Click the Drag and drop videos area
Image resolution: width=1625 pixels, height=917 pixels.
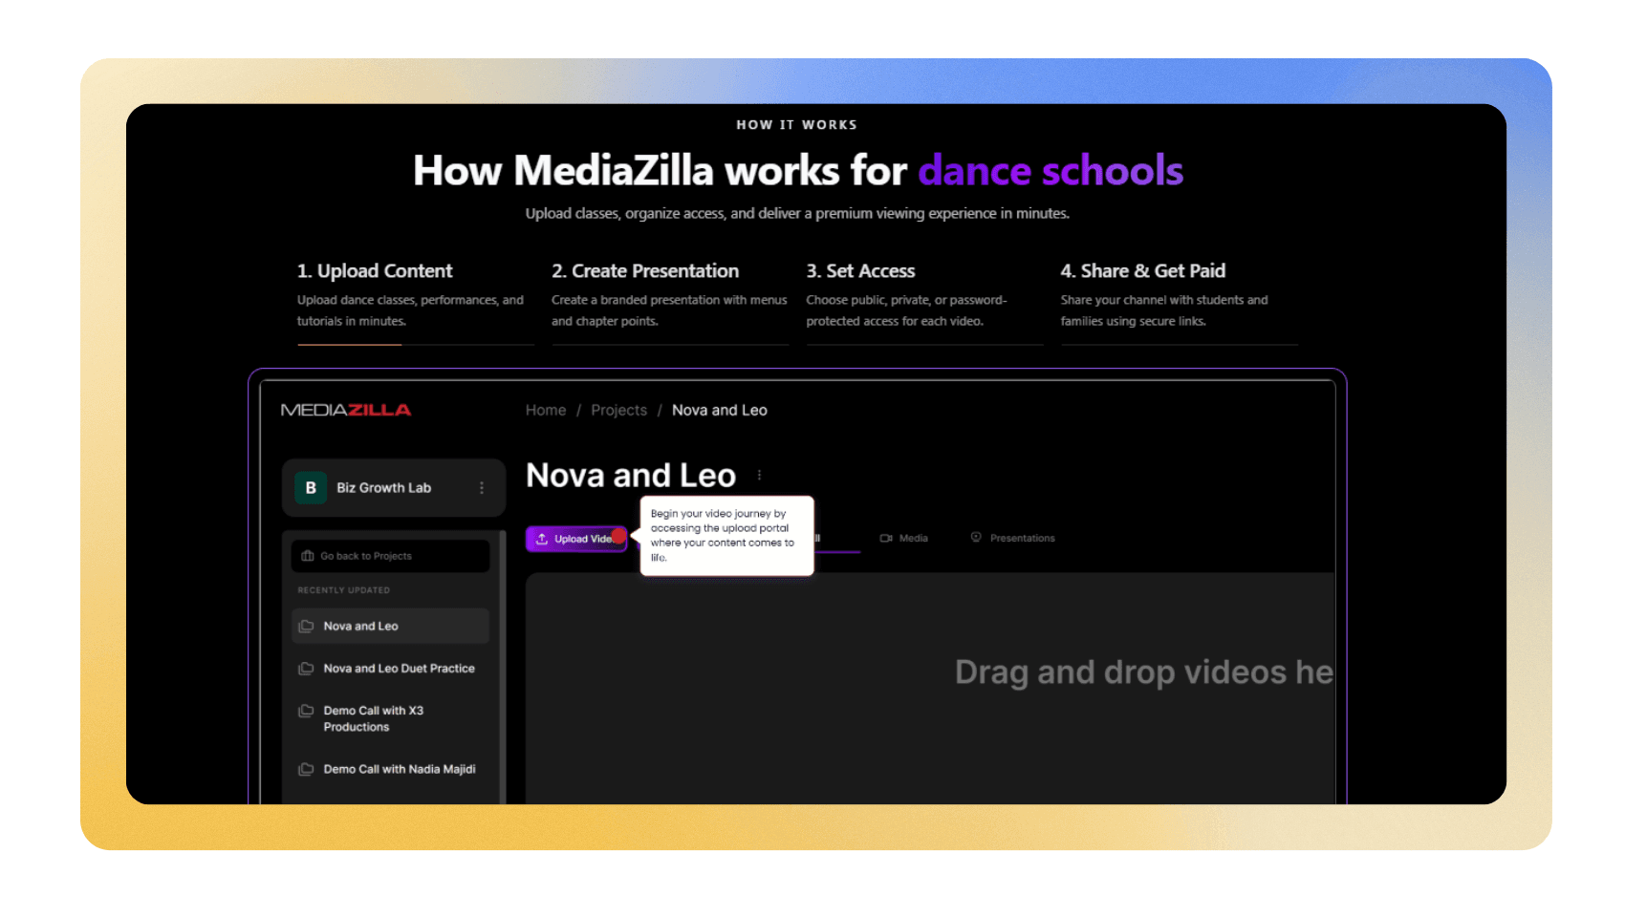pos(929,688)
